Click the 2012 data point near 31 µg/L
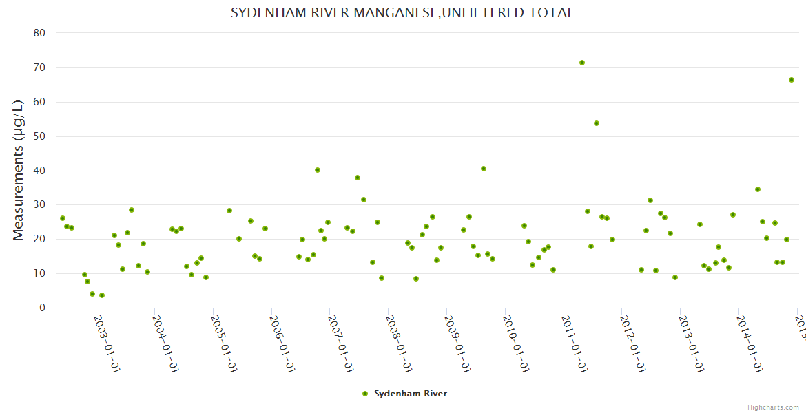806x413 pixels. (x=650, y=200)
